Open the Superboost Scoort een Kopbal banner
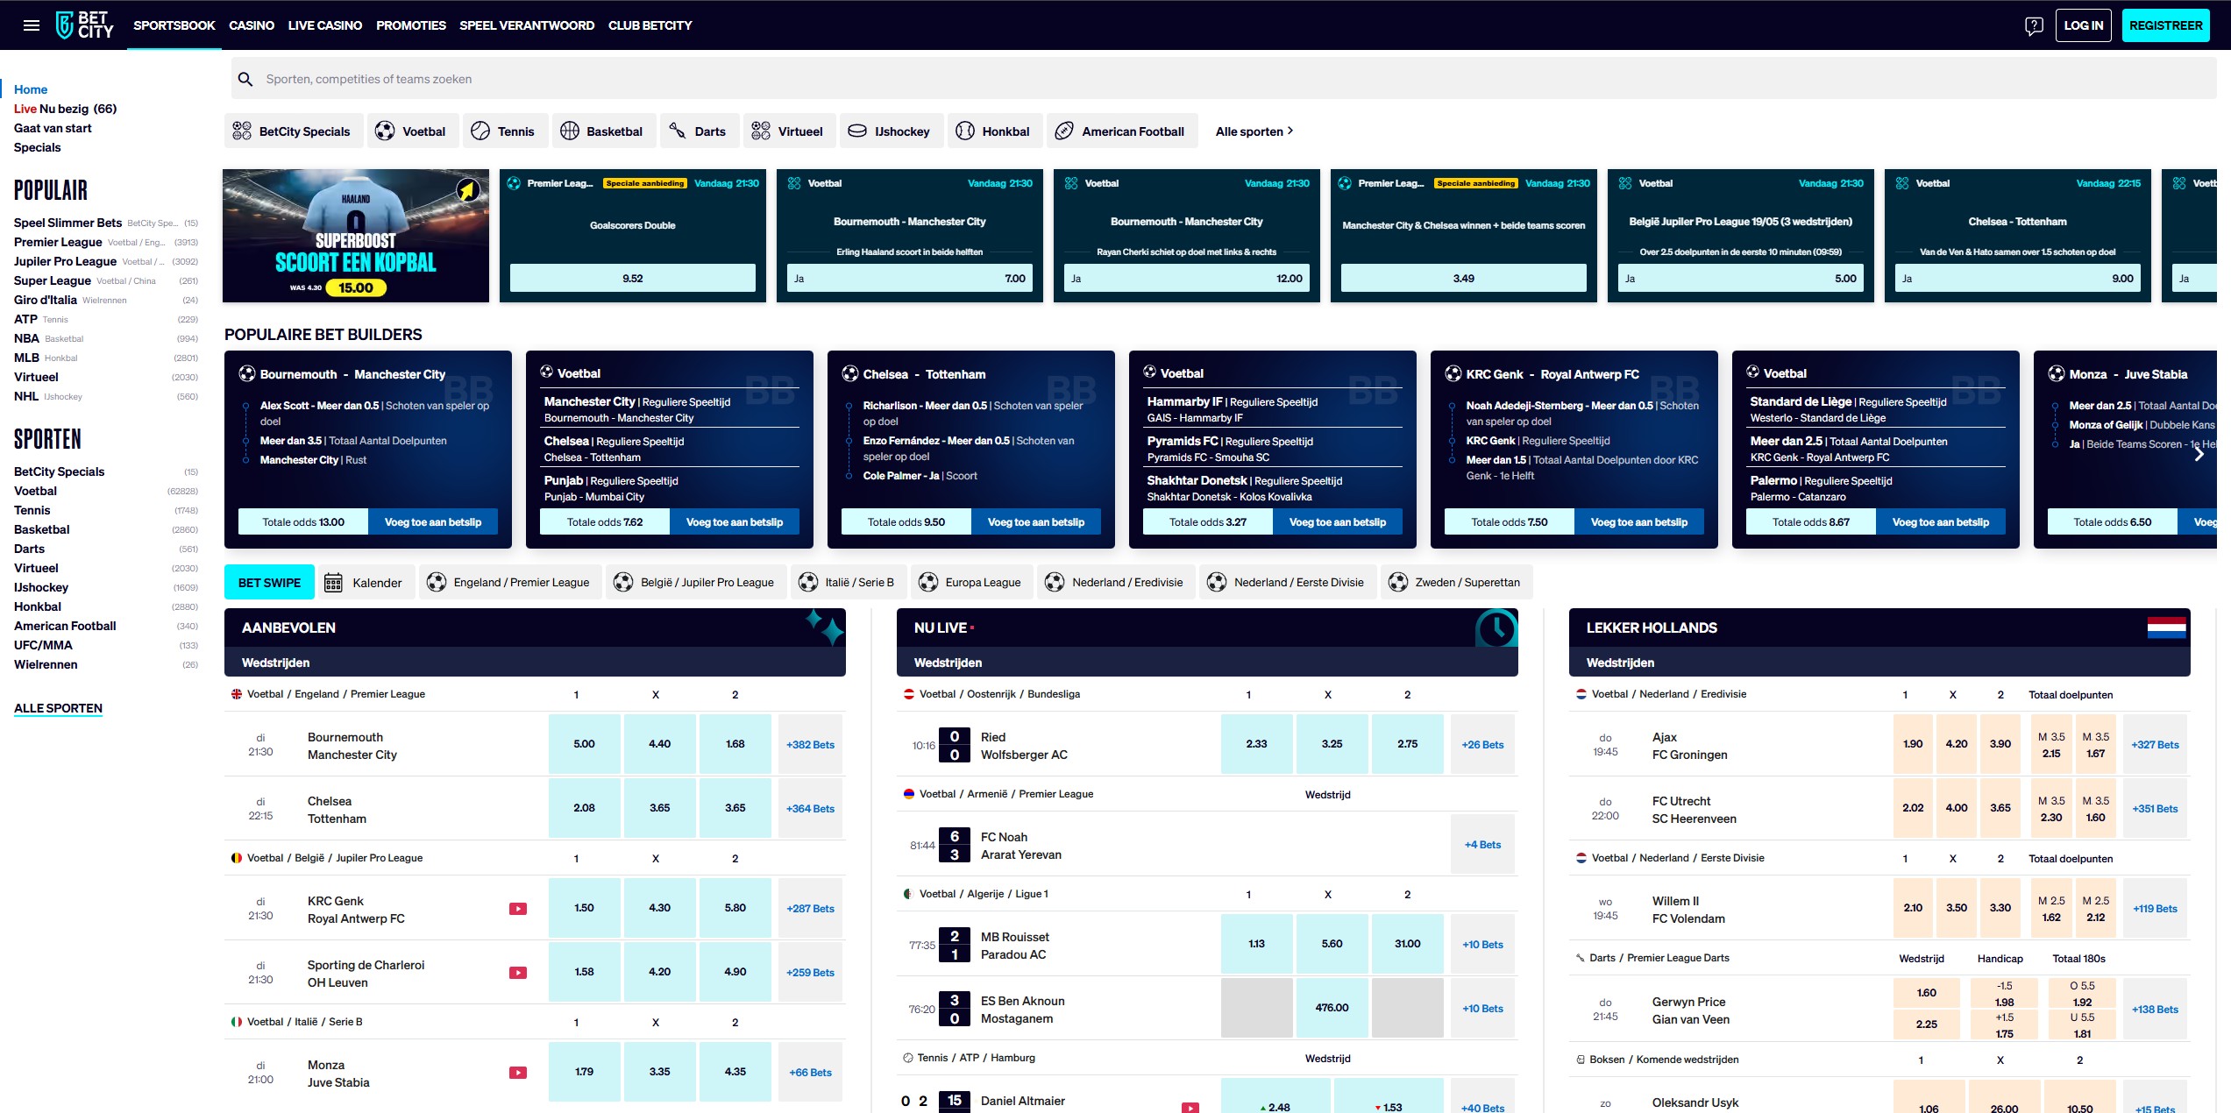 click(x=356, y=236)
